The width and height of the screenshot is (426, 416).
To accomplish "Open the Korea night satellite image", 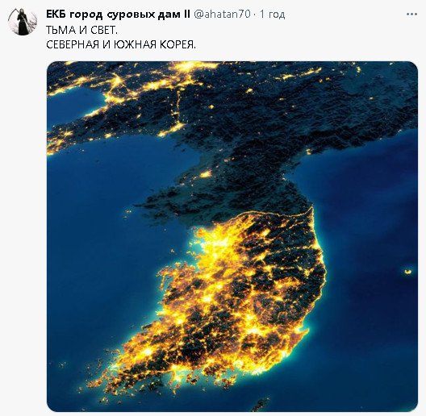I will (x=232, y=236).
